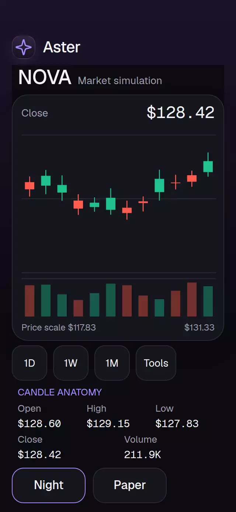Screen dimensions: 236x512
Task: Select the first red candlestick on the chart
Action: pyautogui.click(x=29, y=186)
